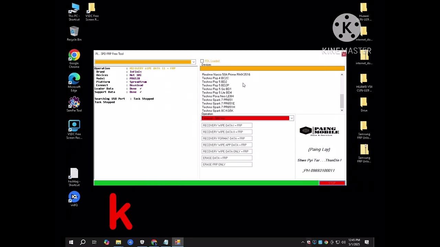Open Task View on the taskbar
Image resolution: width=440 pixels, height=247 pixels.
coord(94,242)
